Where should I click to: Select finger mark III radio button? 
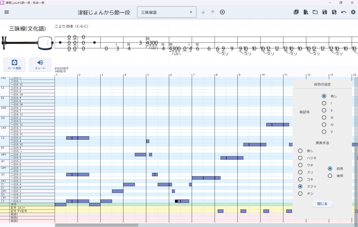point(324,117)
